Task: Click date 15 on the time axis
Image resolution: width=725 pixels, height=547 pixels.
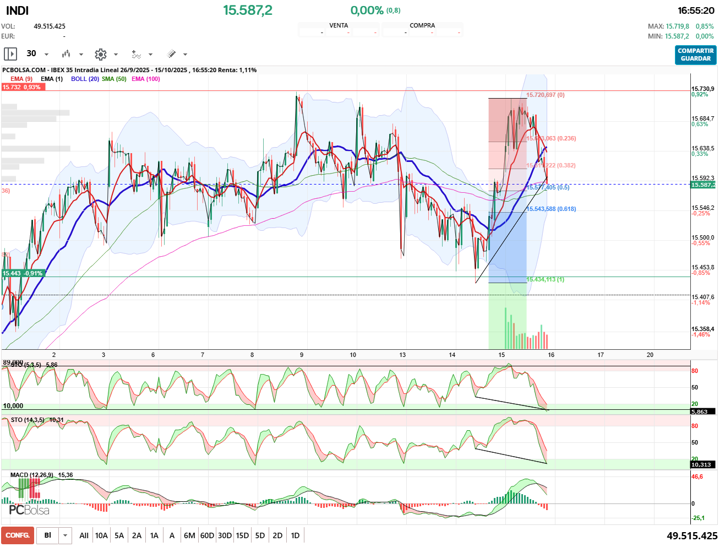Action: pyautogui.click(x=501, y=355)
